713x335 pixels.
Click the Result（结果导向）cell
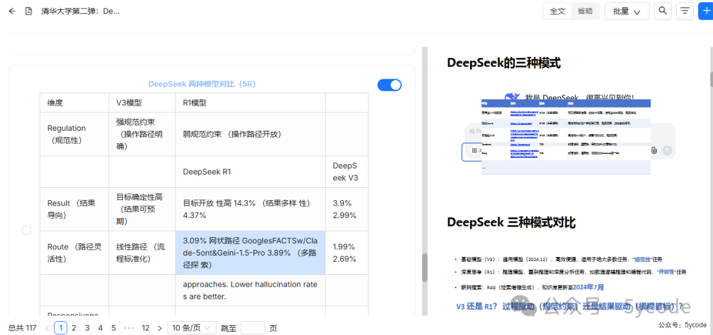(74, 209)
